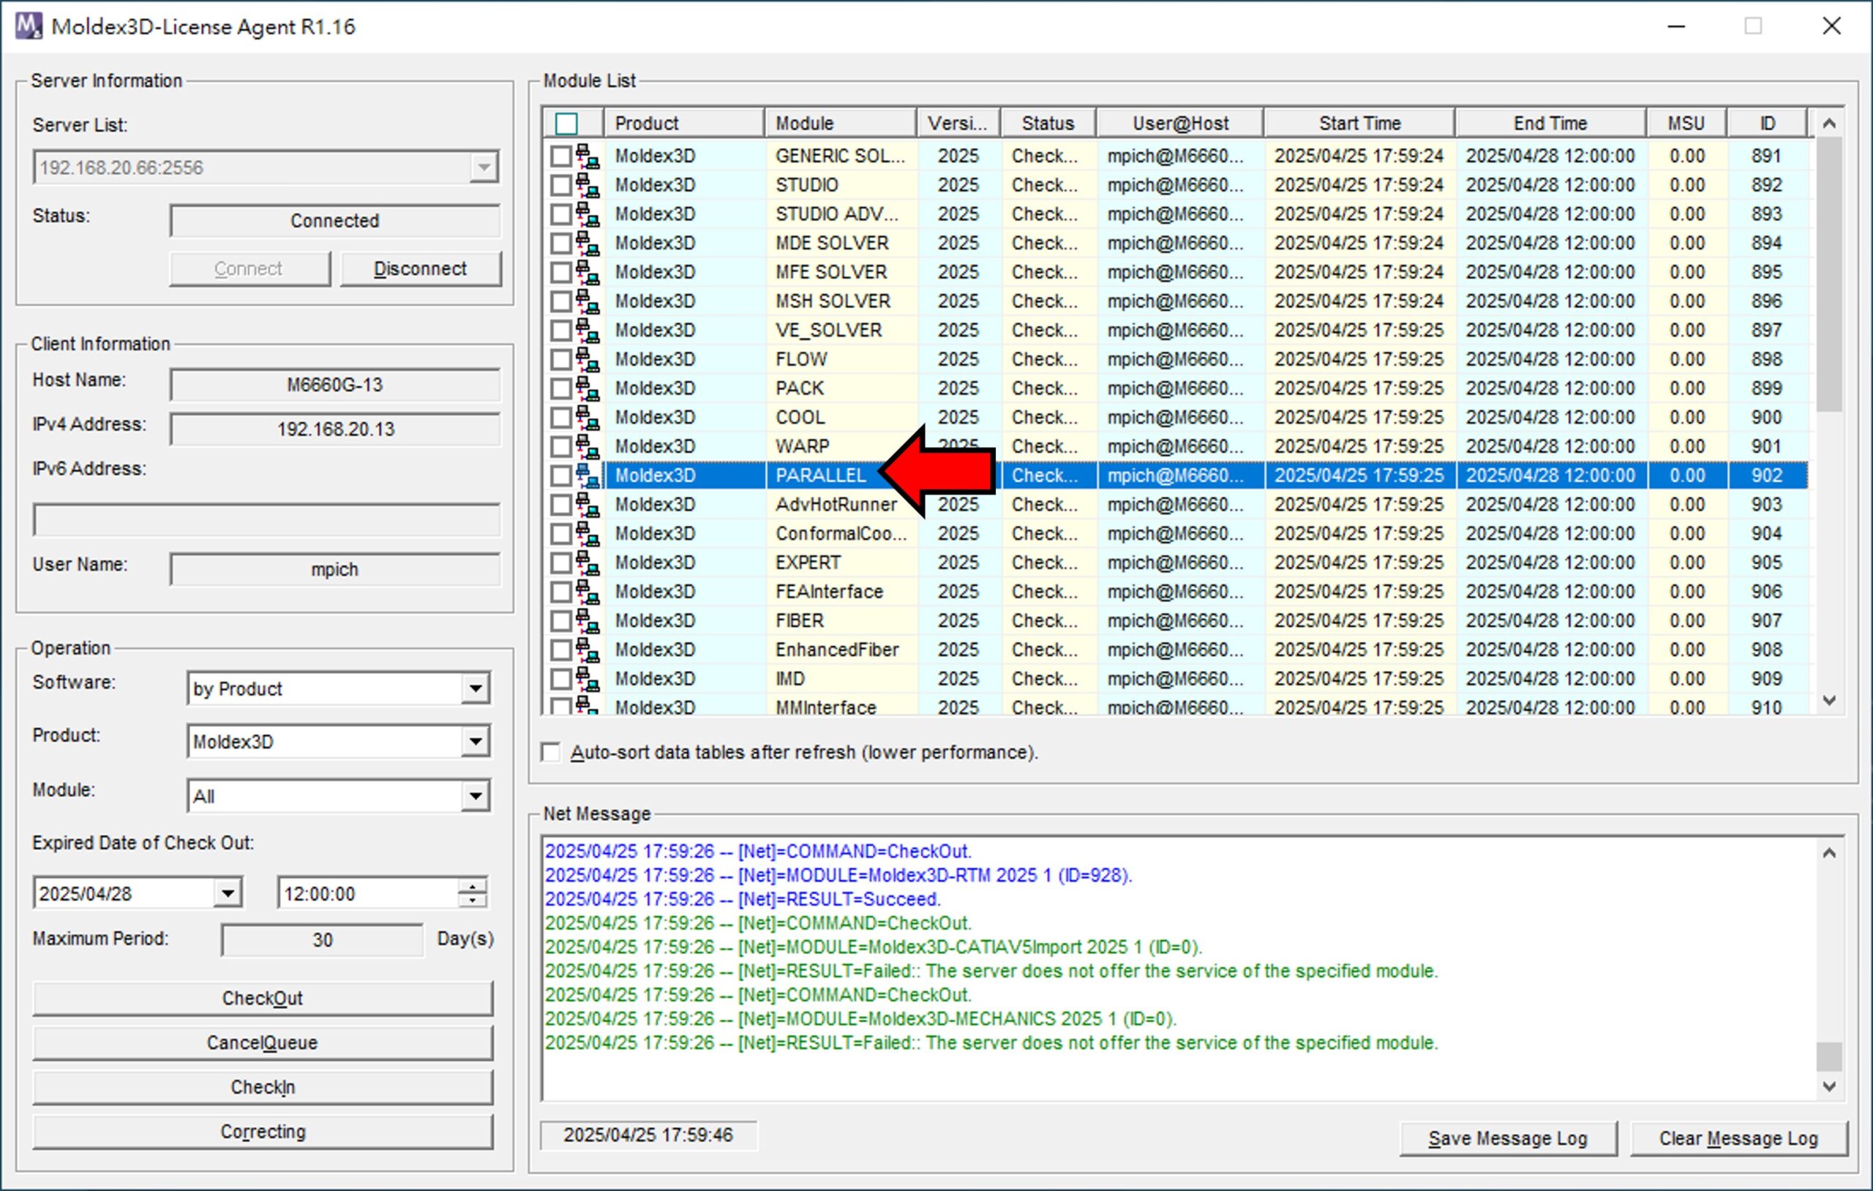Click the Net Message scroll up arrow
Screen dimensions: 1873x1191
click(x=1828, y=854)
